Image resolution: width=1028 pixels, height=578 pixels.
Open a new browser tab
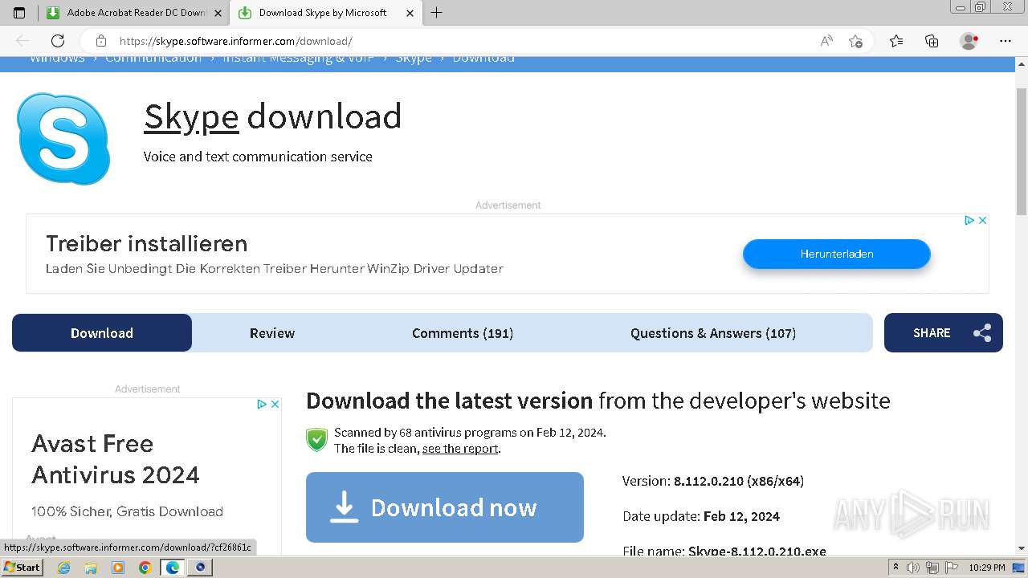pyautogui.click(x=436, y=13)
